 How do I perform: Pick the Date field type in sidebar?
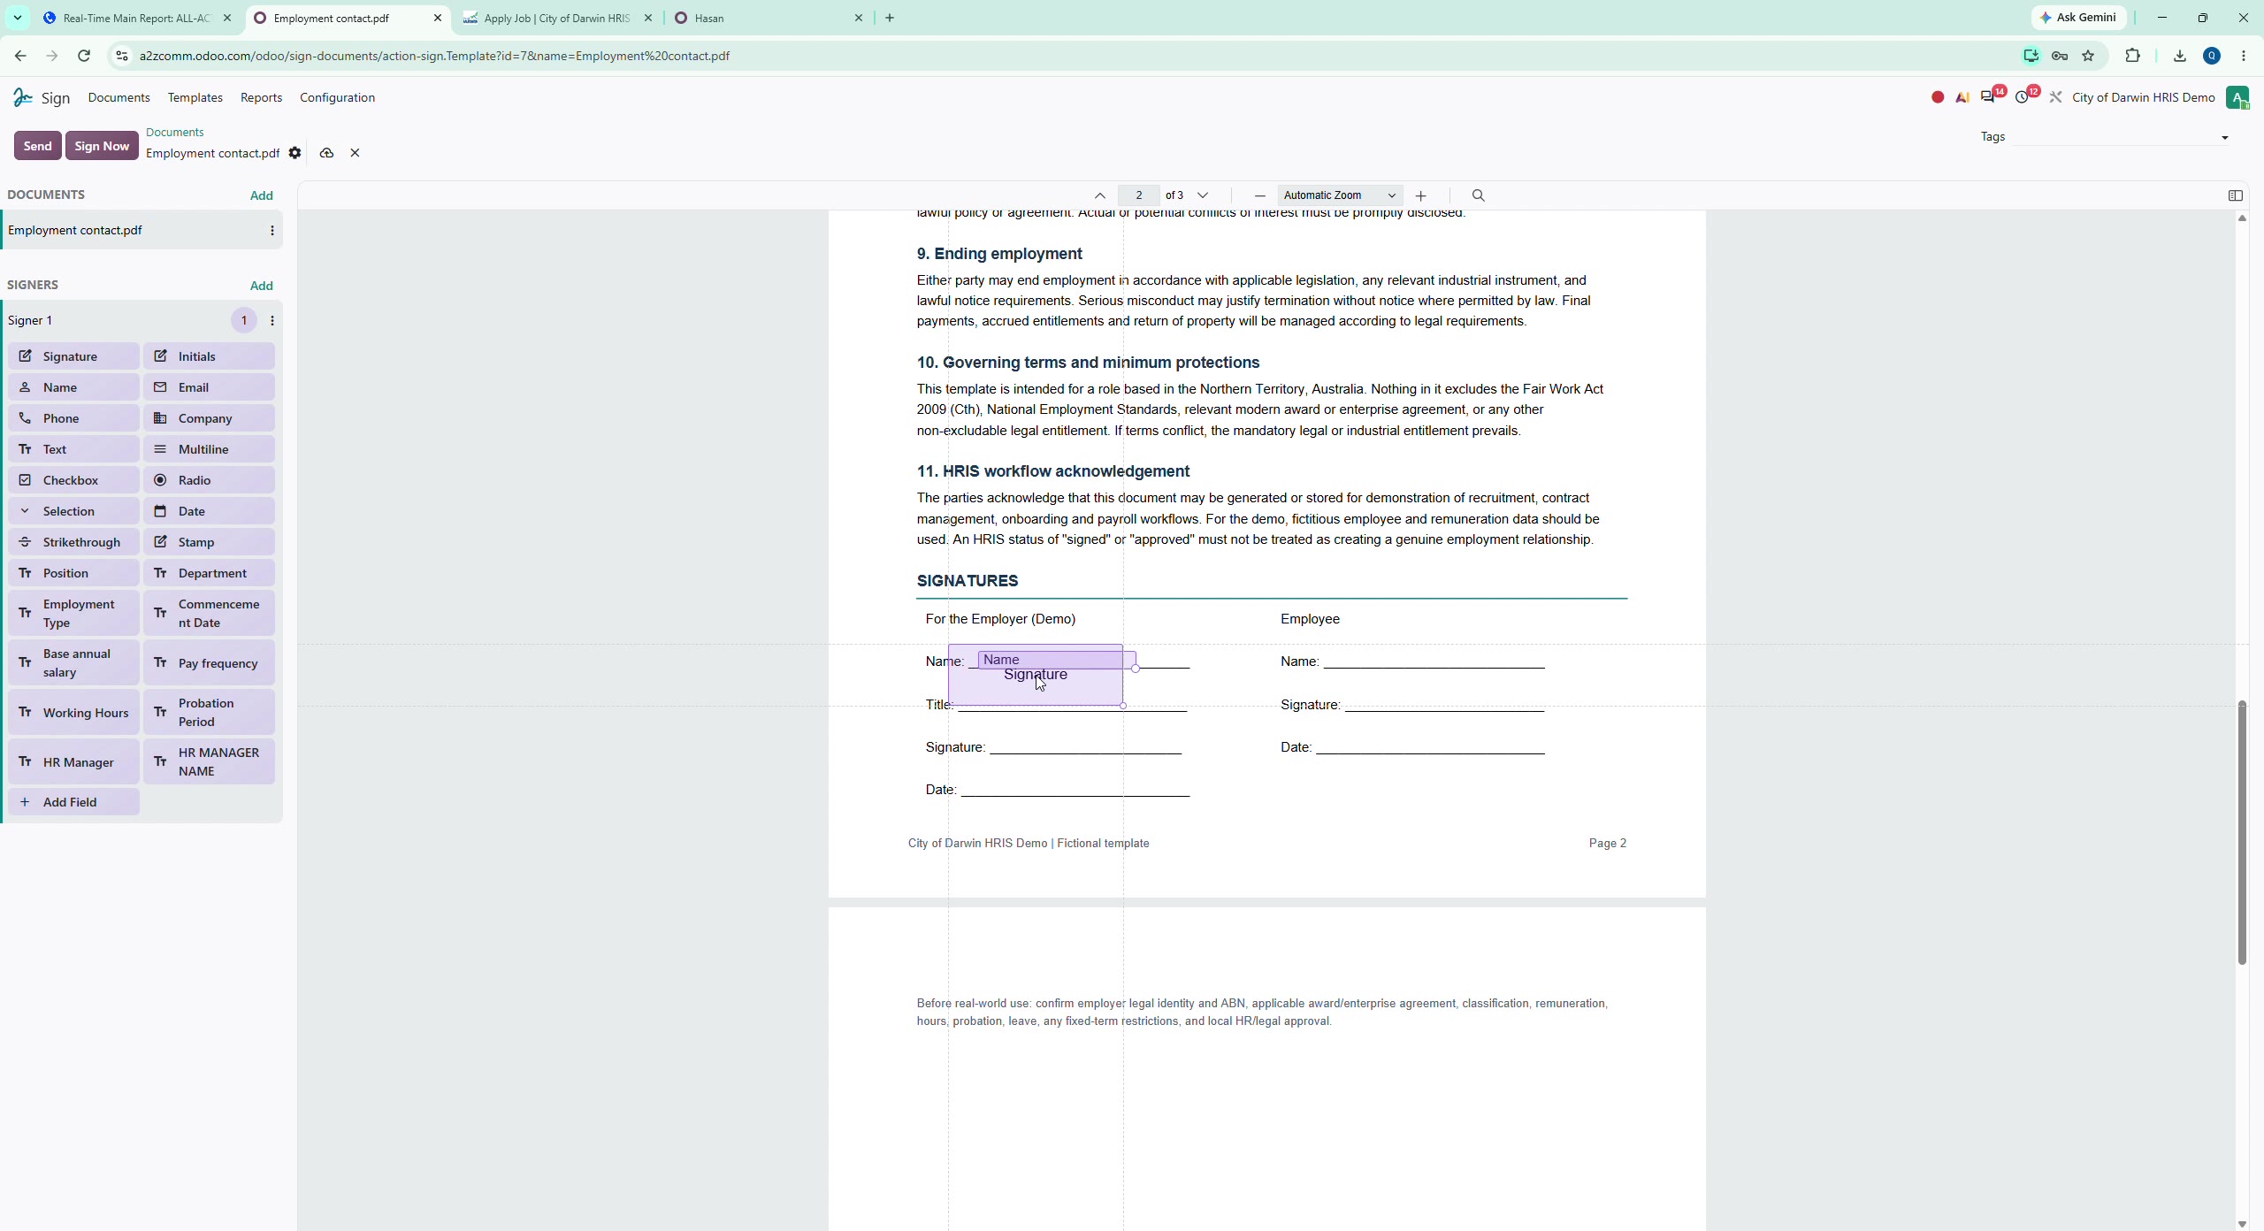click(210, 511)
